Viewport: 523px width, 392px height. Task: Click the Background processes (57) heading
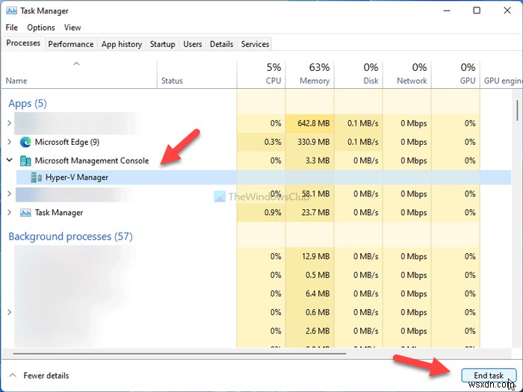pyautogui.click(x=70, y=237)
